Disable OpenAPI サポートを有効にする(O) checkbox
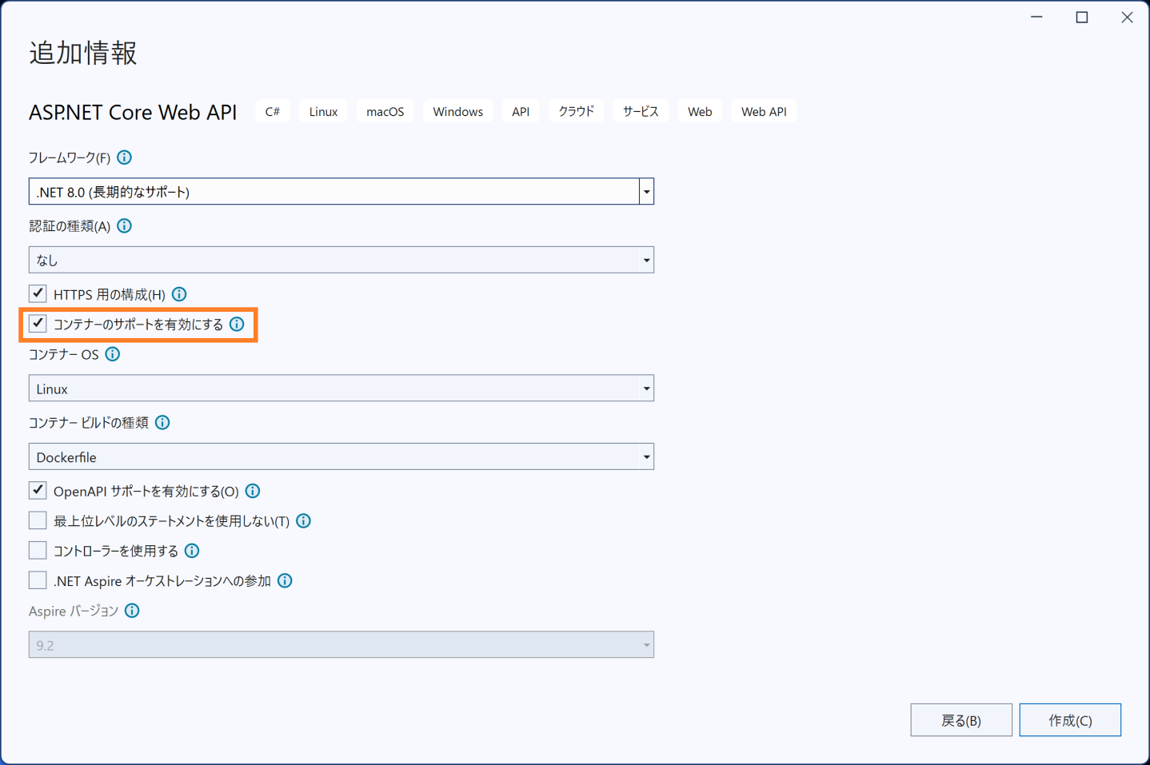Viewport: 1150px width, 765px height. point(38,490)
